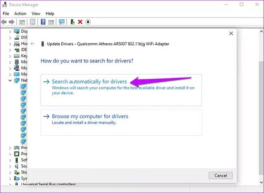Click the first network adapter icon under Net
This screenshot has width=264, height=193.
tap(23, 87)
